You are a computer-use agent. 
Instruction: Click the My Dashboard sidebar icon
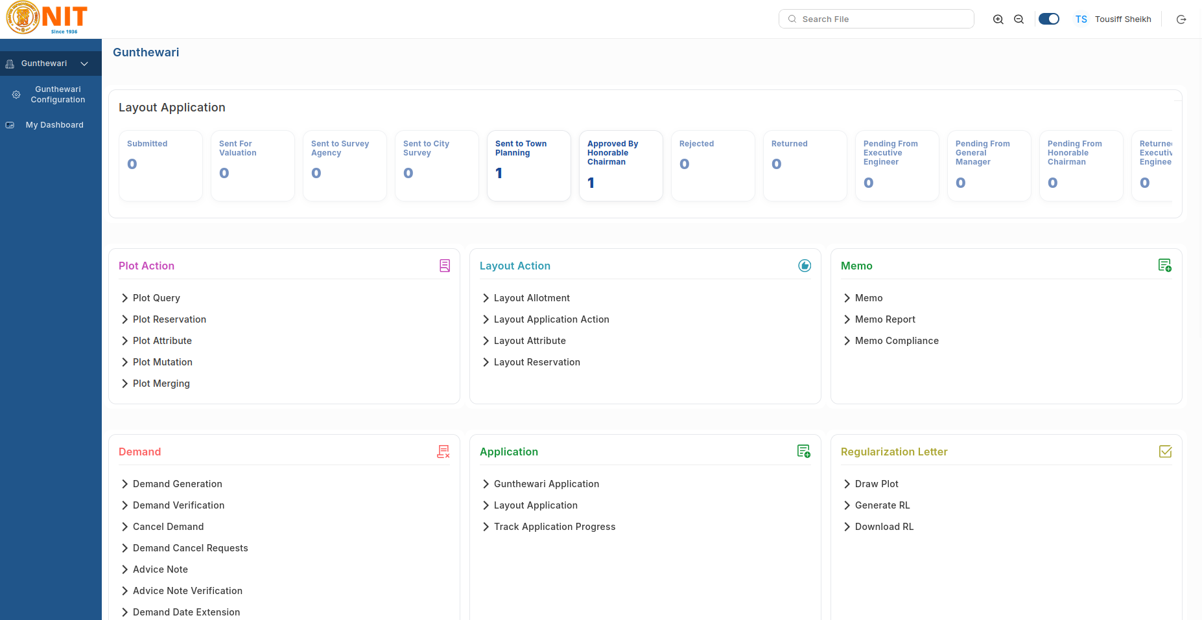pyautogui.click(x=10, y=125)
